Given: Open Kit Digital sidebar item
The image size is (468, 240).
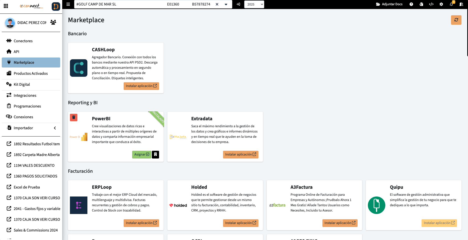Looking at the screenshot, I should pyautogui.click(x=22, y=84).
